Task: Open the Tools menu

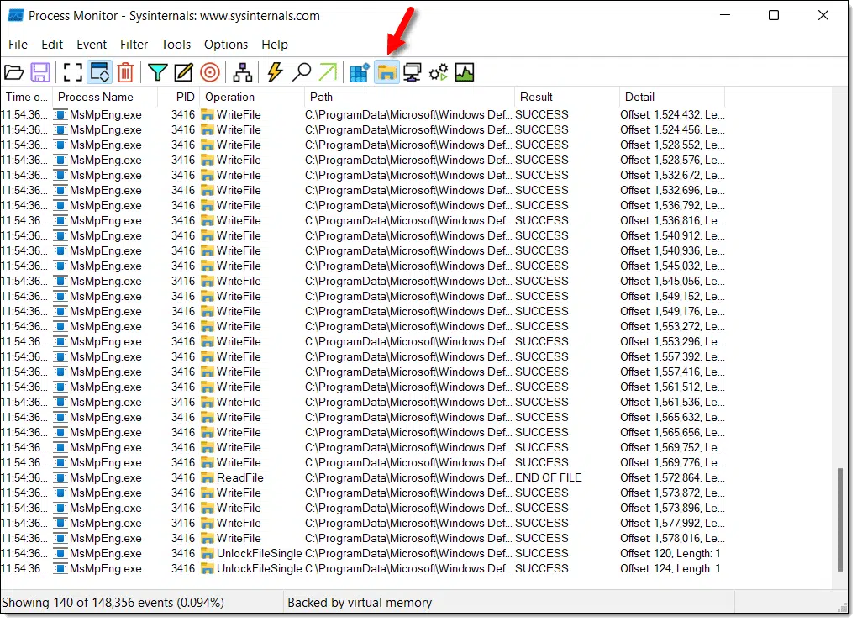Action: click(176, 45)
